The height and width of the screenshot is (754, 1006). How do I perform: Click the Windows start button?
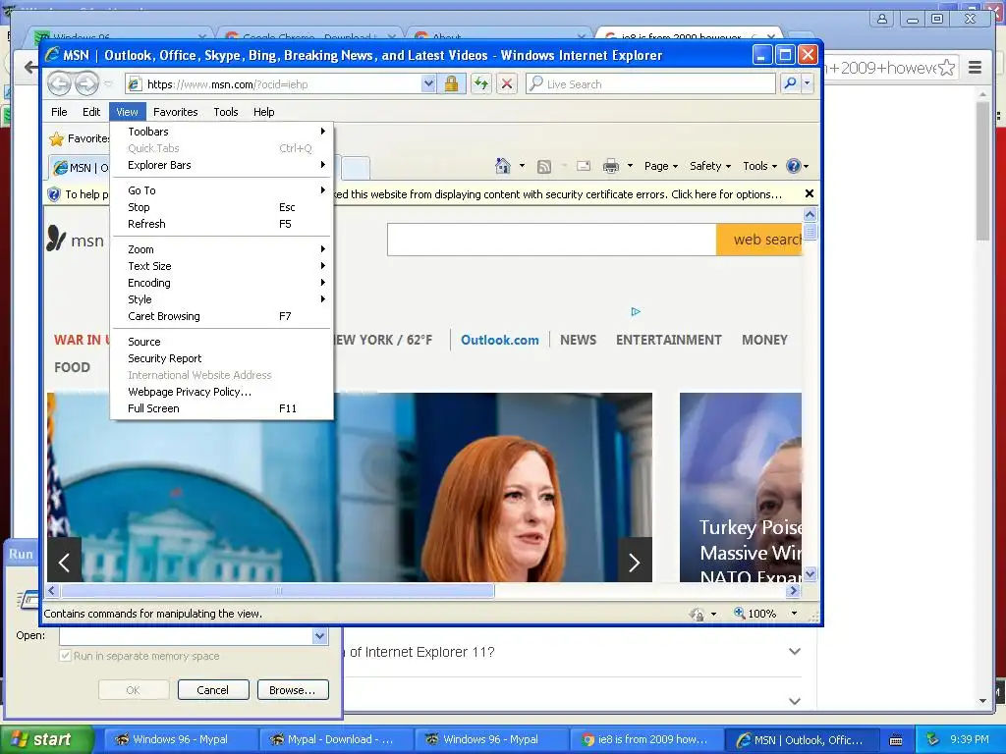pyautogui.click(x=45, y=739)
